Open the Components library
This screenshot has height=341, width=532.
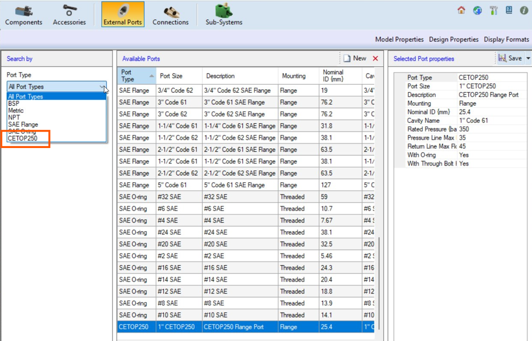pyautogui.click(x=23, y=15)
